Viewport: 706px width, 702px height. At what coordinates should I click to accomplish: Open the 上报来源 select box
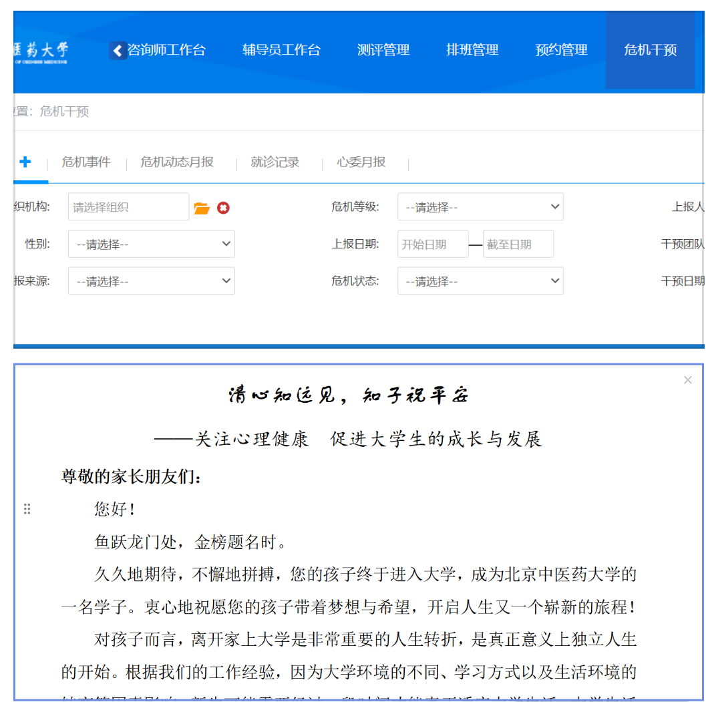tap(152, 281)
